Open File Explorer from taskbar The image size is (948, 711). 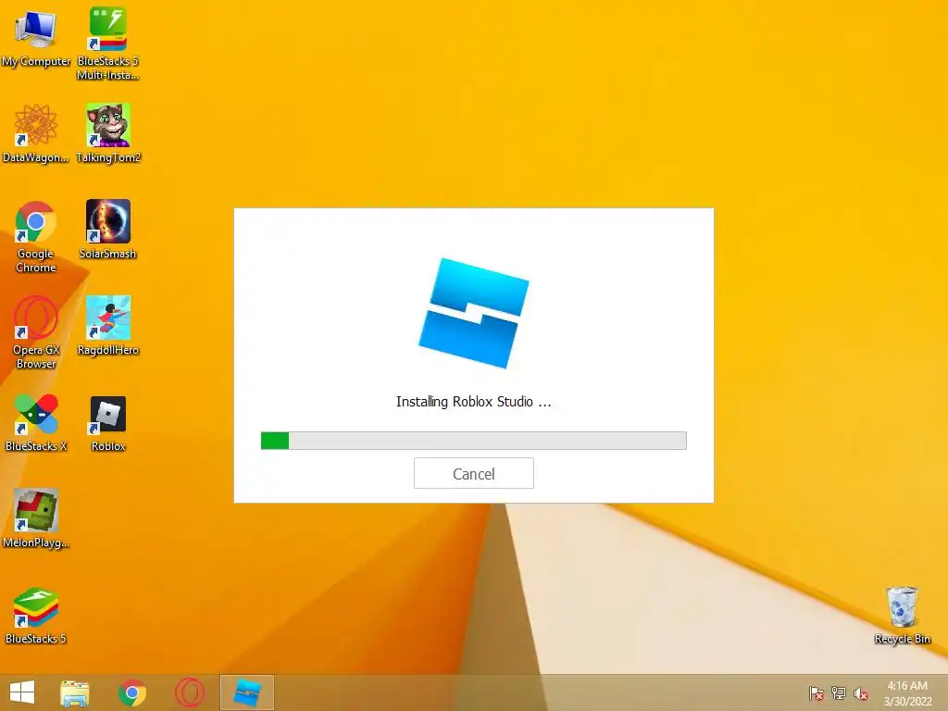[x=75, y=692]
